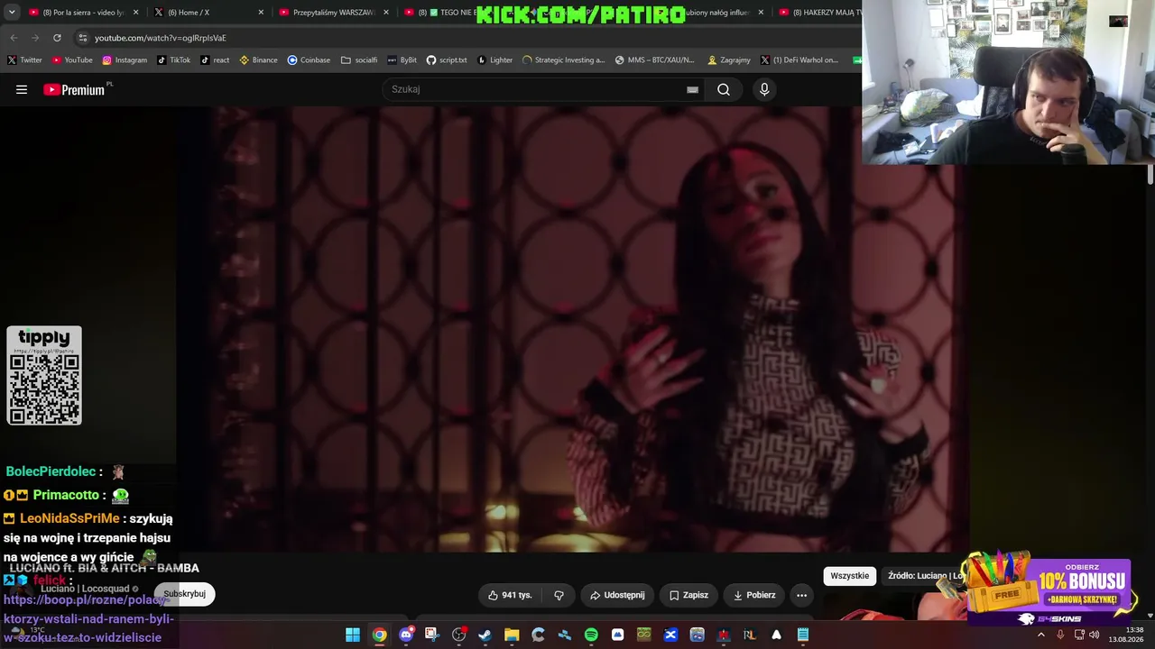Open the MMS – BTC/XAU bookmark

pyautogui.click(x=654, y=60)
